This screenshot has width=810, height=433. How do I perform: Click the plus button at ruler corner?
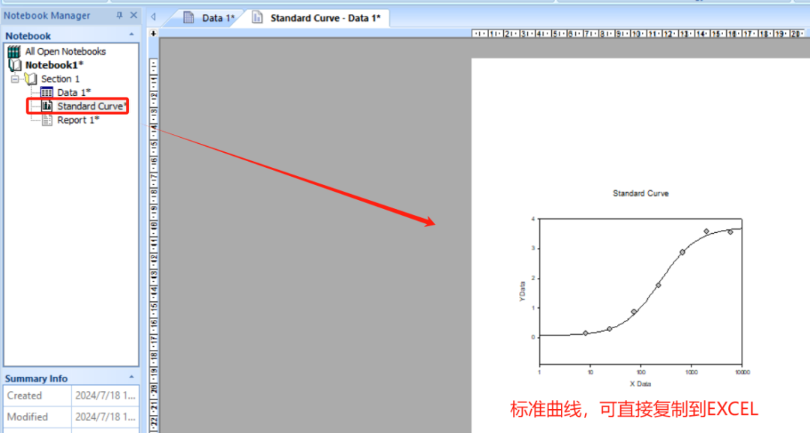(x=154, y=34)
